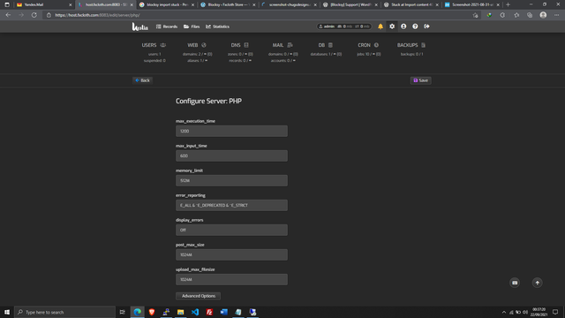Open the notifications bell
This screenshot has width=565, height=318.
pyautogui.click(x=380, y=26)
